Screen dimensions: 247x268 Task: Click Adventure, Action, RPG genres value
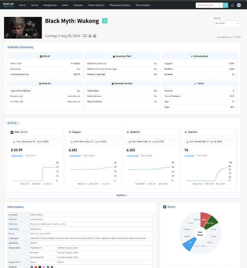[x=40, y=234]
